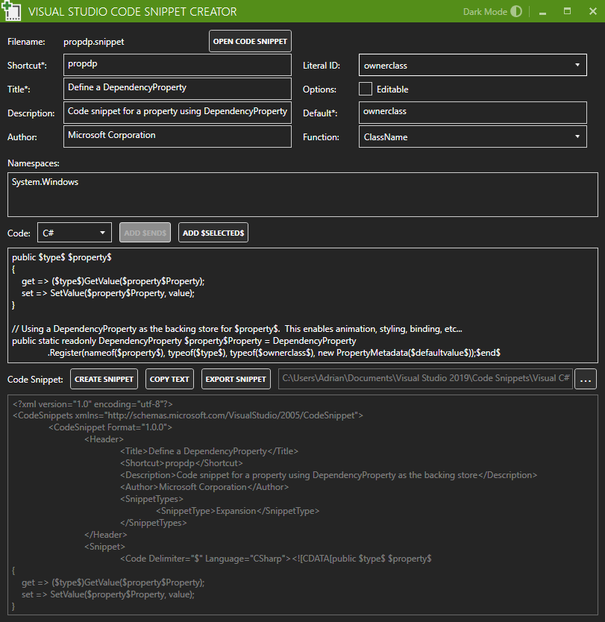This screenshot has height=622, width=605.
Task: Focus the Shortcut field containing propdp
Action: [178, 65]
